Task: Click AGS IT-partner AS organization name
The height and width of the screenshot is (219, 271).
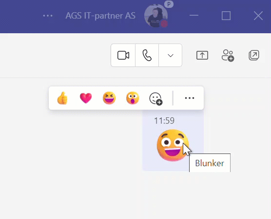Action: pos(100,16)
